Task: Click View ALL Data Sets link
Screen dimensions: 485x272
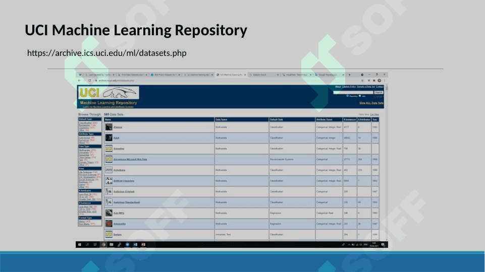Action: click(371, 103)
